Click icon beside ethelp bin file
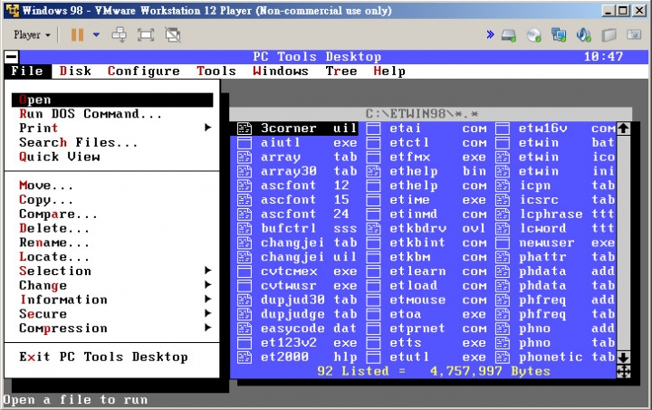652x410 pixels. 373,171
